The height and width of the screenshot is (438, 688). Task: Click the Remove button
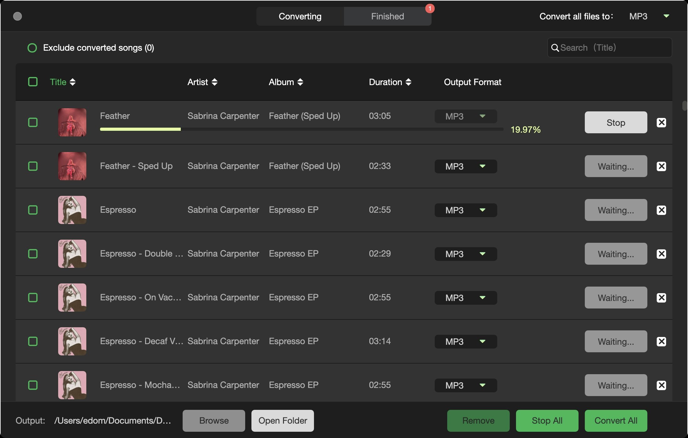[478, 421]
